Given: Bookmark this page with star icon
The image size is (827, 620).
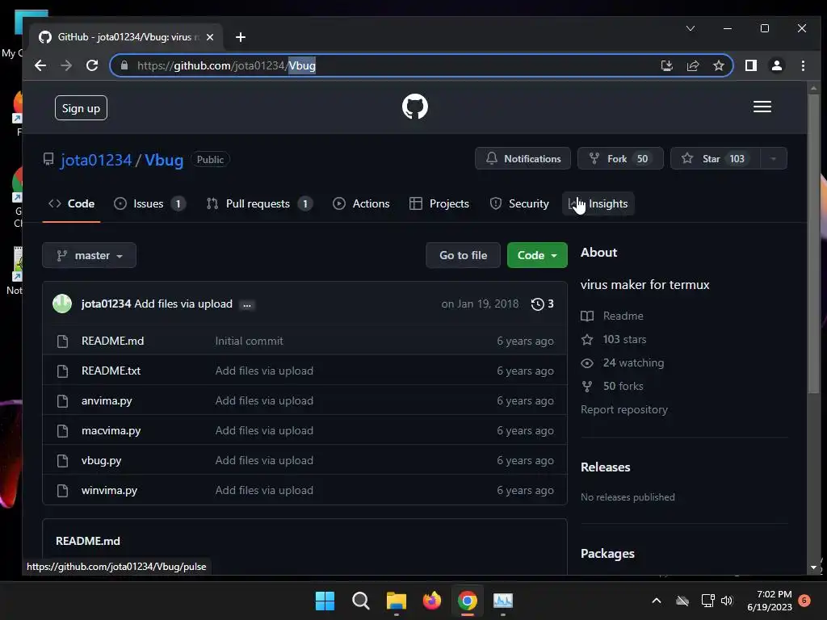Looking at the screenshot, I should click(x=718, y=65).
